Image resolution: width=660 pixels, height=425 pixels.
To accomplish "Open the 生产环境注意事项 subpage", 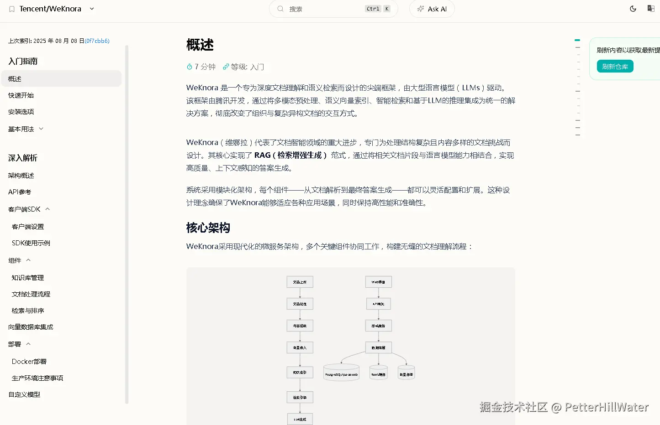I will coord(37,378).
